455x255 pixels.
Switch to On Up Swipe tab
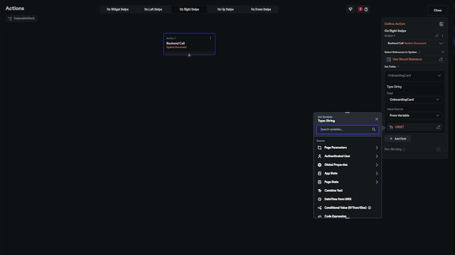[x=226, y=9]
